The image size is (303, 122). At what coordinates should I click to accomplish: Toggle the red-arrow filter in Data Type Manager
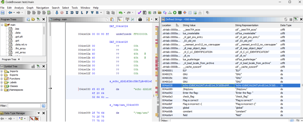coord(31,118)
